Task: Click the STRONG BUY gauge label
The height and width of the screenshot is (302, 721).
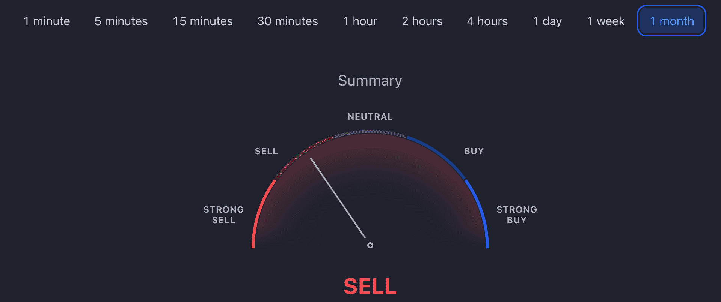Action: point(517,215)
